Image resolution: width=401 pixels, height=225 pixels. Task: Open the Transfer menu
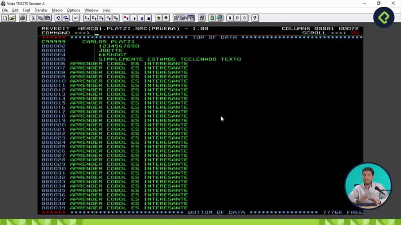[41, 10]
